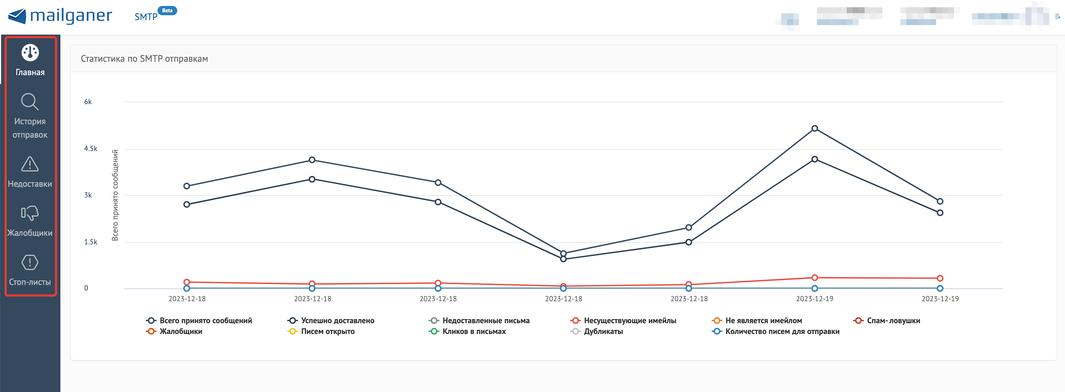This screenshot has height=392, width=1065.
Task: Click the 1.5k axis label
Action: pos(90,242)
